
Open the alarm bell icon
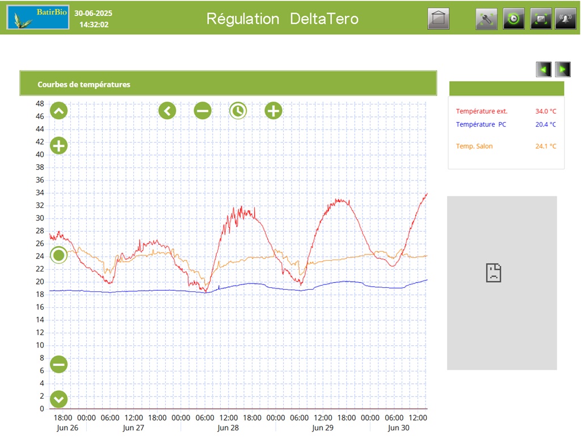565,19
